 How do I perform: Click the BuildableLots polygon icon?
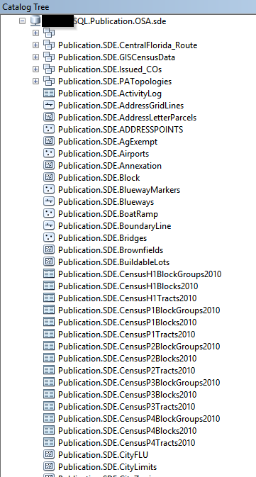tap(49, 262)
